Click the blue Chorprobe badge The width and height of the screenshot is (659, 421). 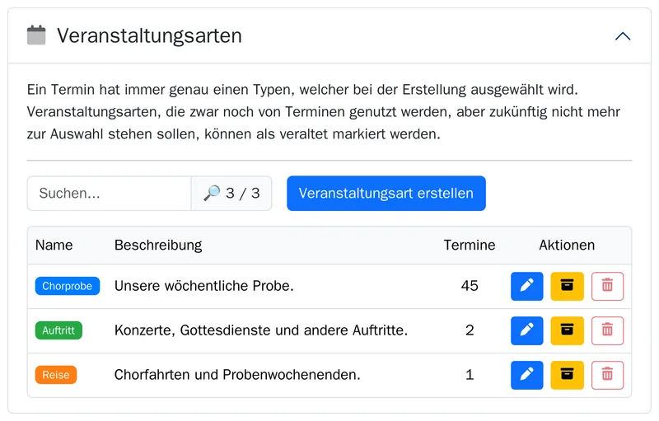coord(68,286)
